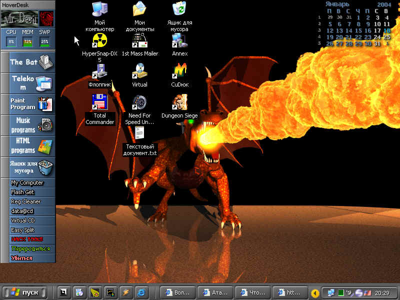Click the пуск start button
This screenshot has width=400, height=300.
tap(25, 292)
